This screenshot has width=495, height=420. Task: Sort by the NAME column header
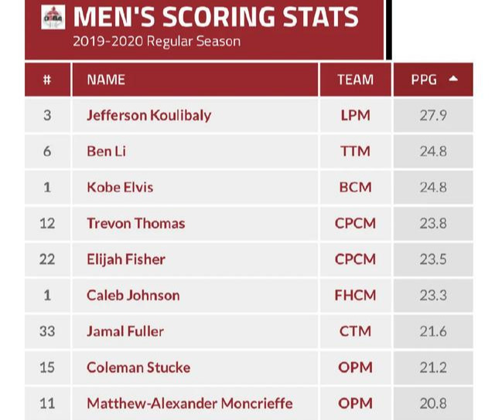point(106,80)
